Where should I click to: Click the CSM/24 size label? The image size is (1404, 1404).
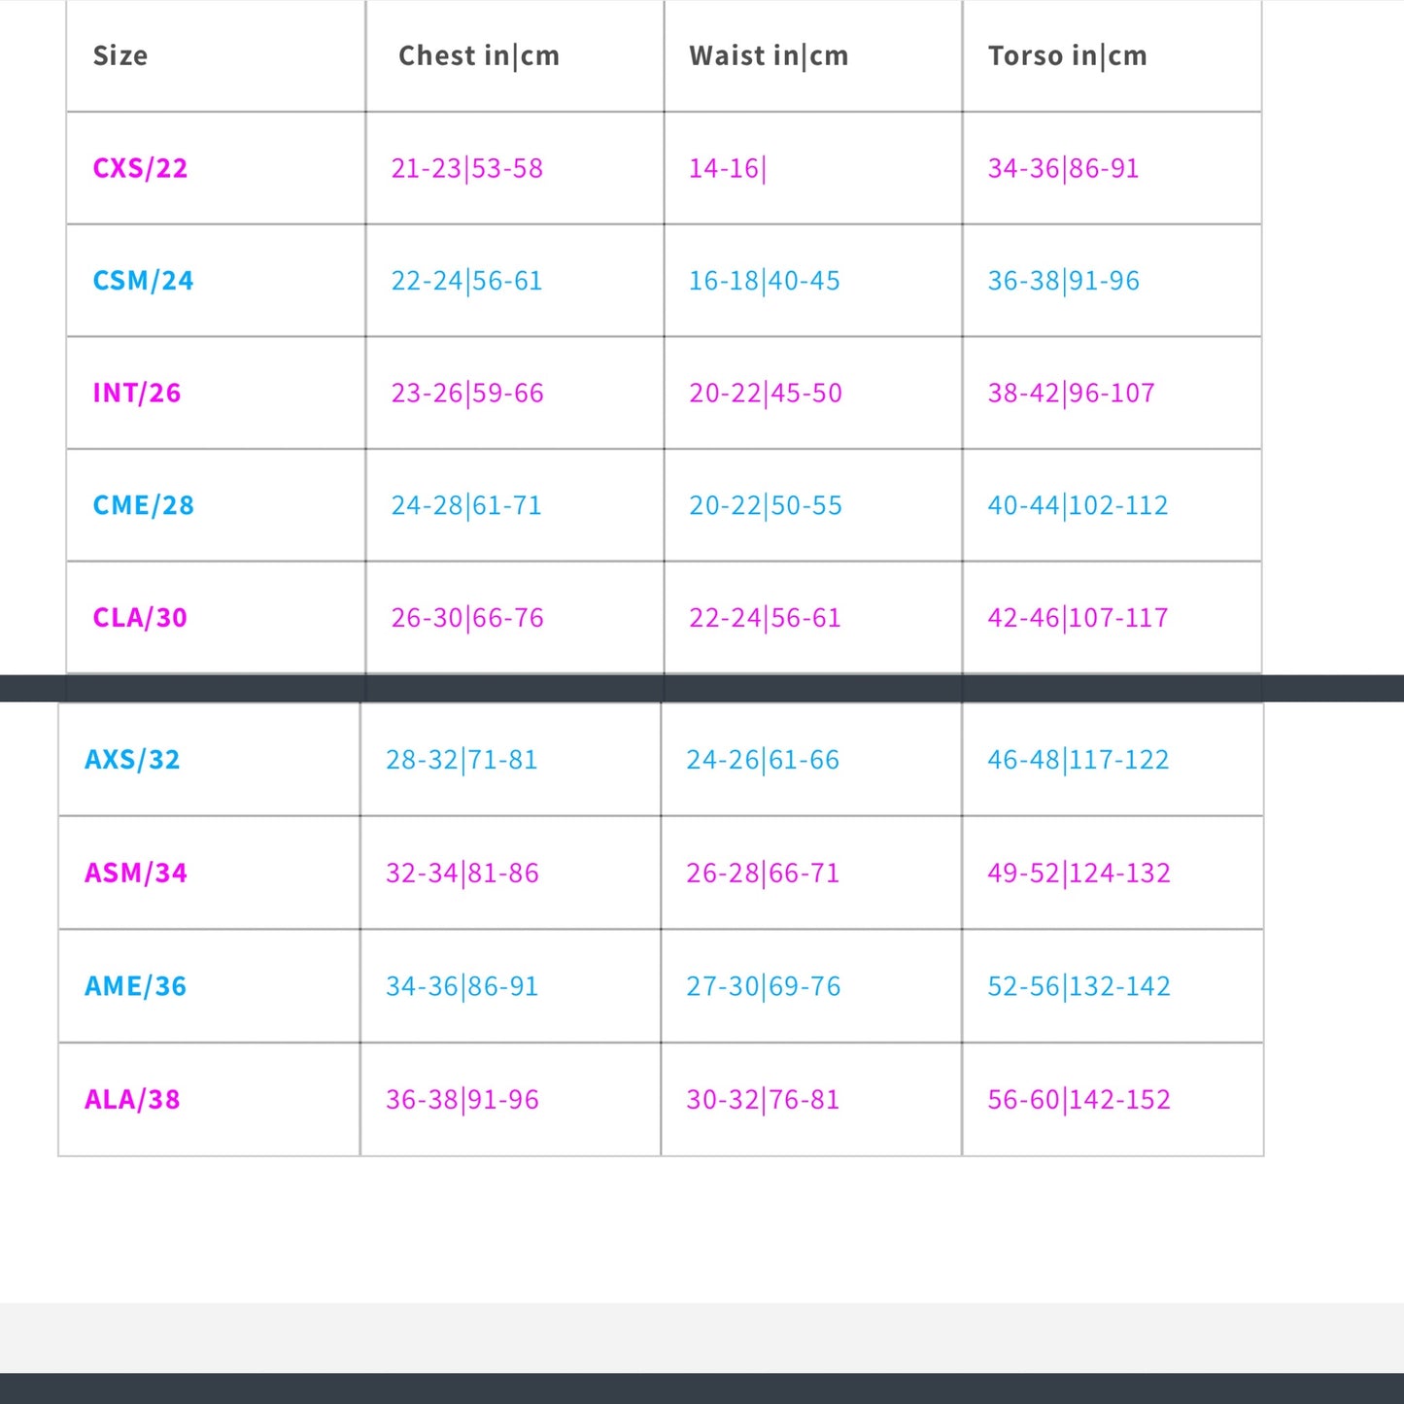143,281
